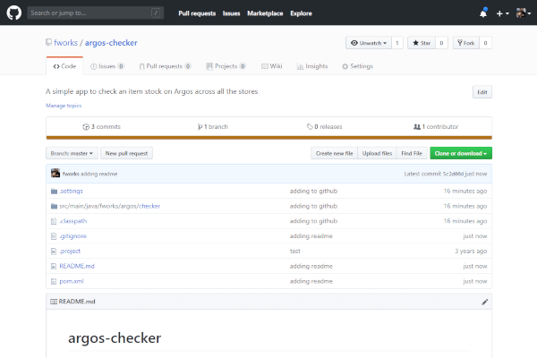Expand the Branch: master selector

(72, 154)
